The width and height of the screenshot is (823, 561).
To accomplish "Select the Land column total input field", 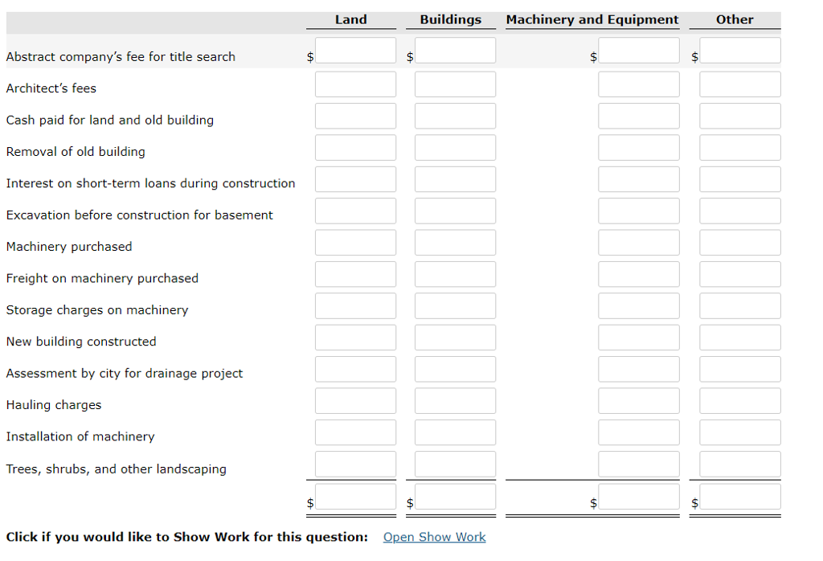I will [355, 498].
